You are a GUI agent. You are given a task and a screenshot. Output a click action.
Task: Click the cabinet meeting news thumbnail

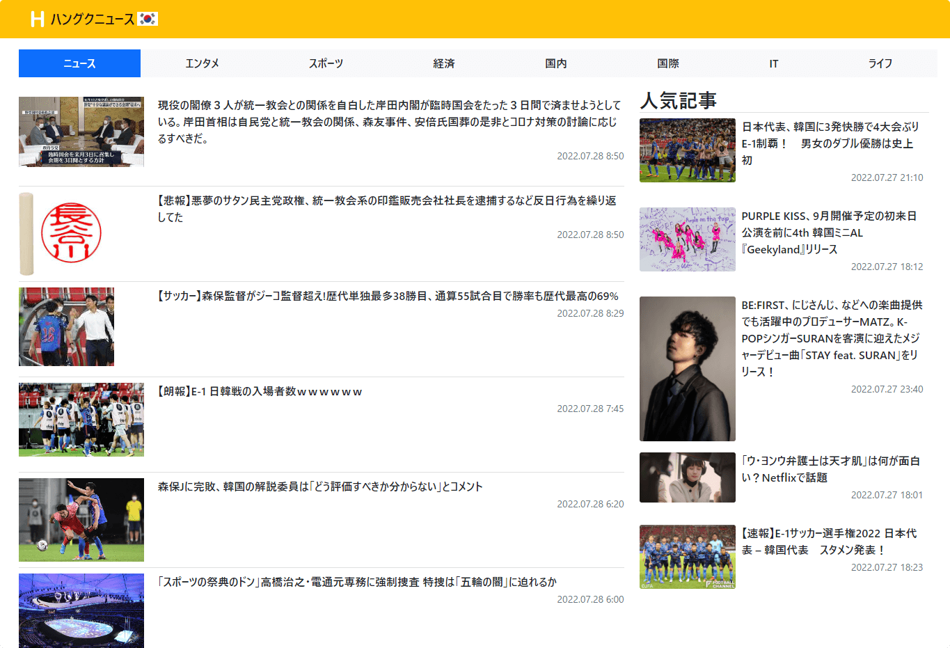coord(81,132)
